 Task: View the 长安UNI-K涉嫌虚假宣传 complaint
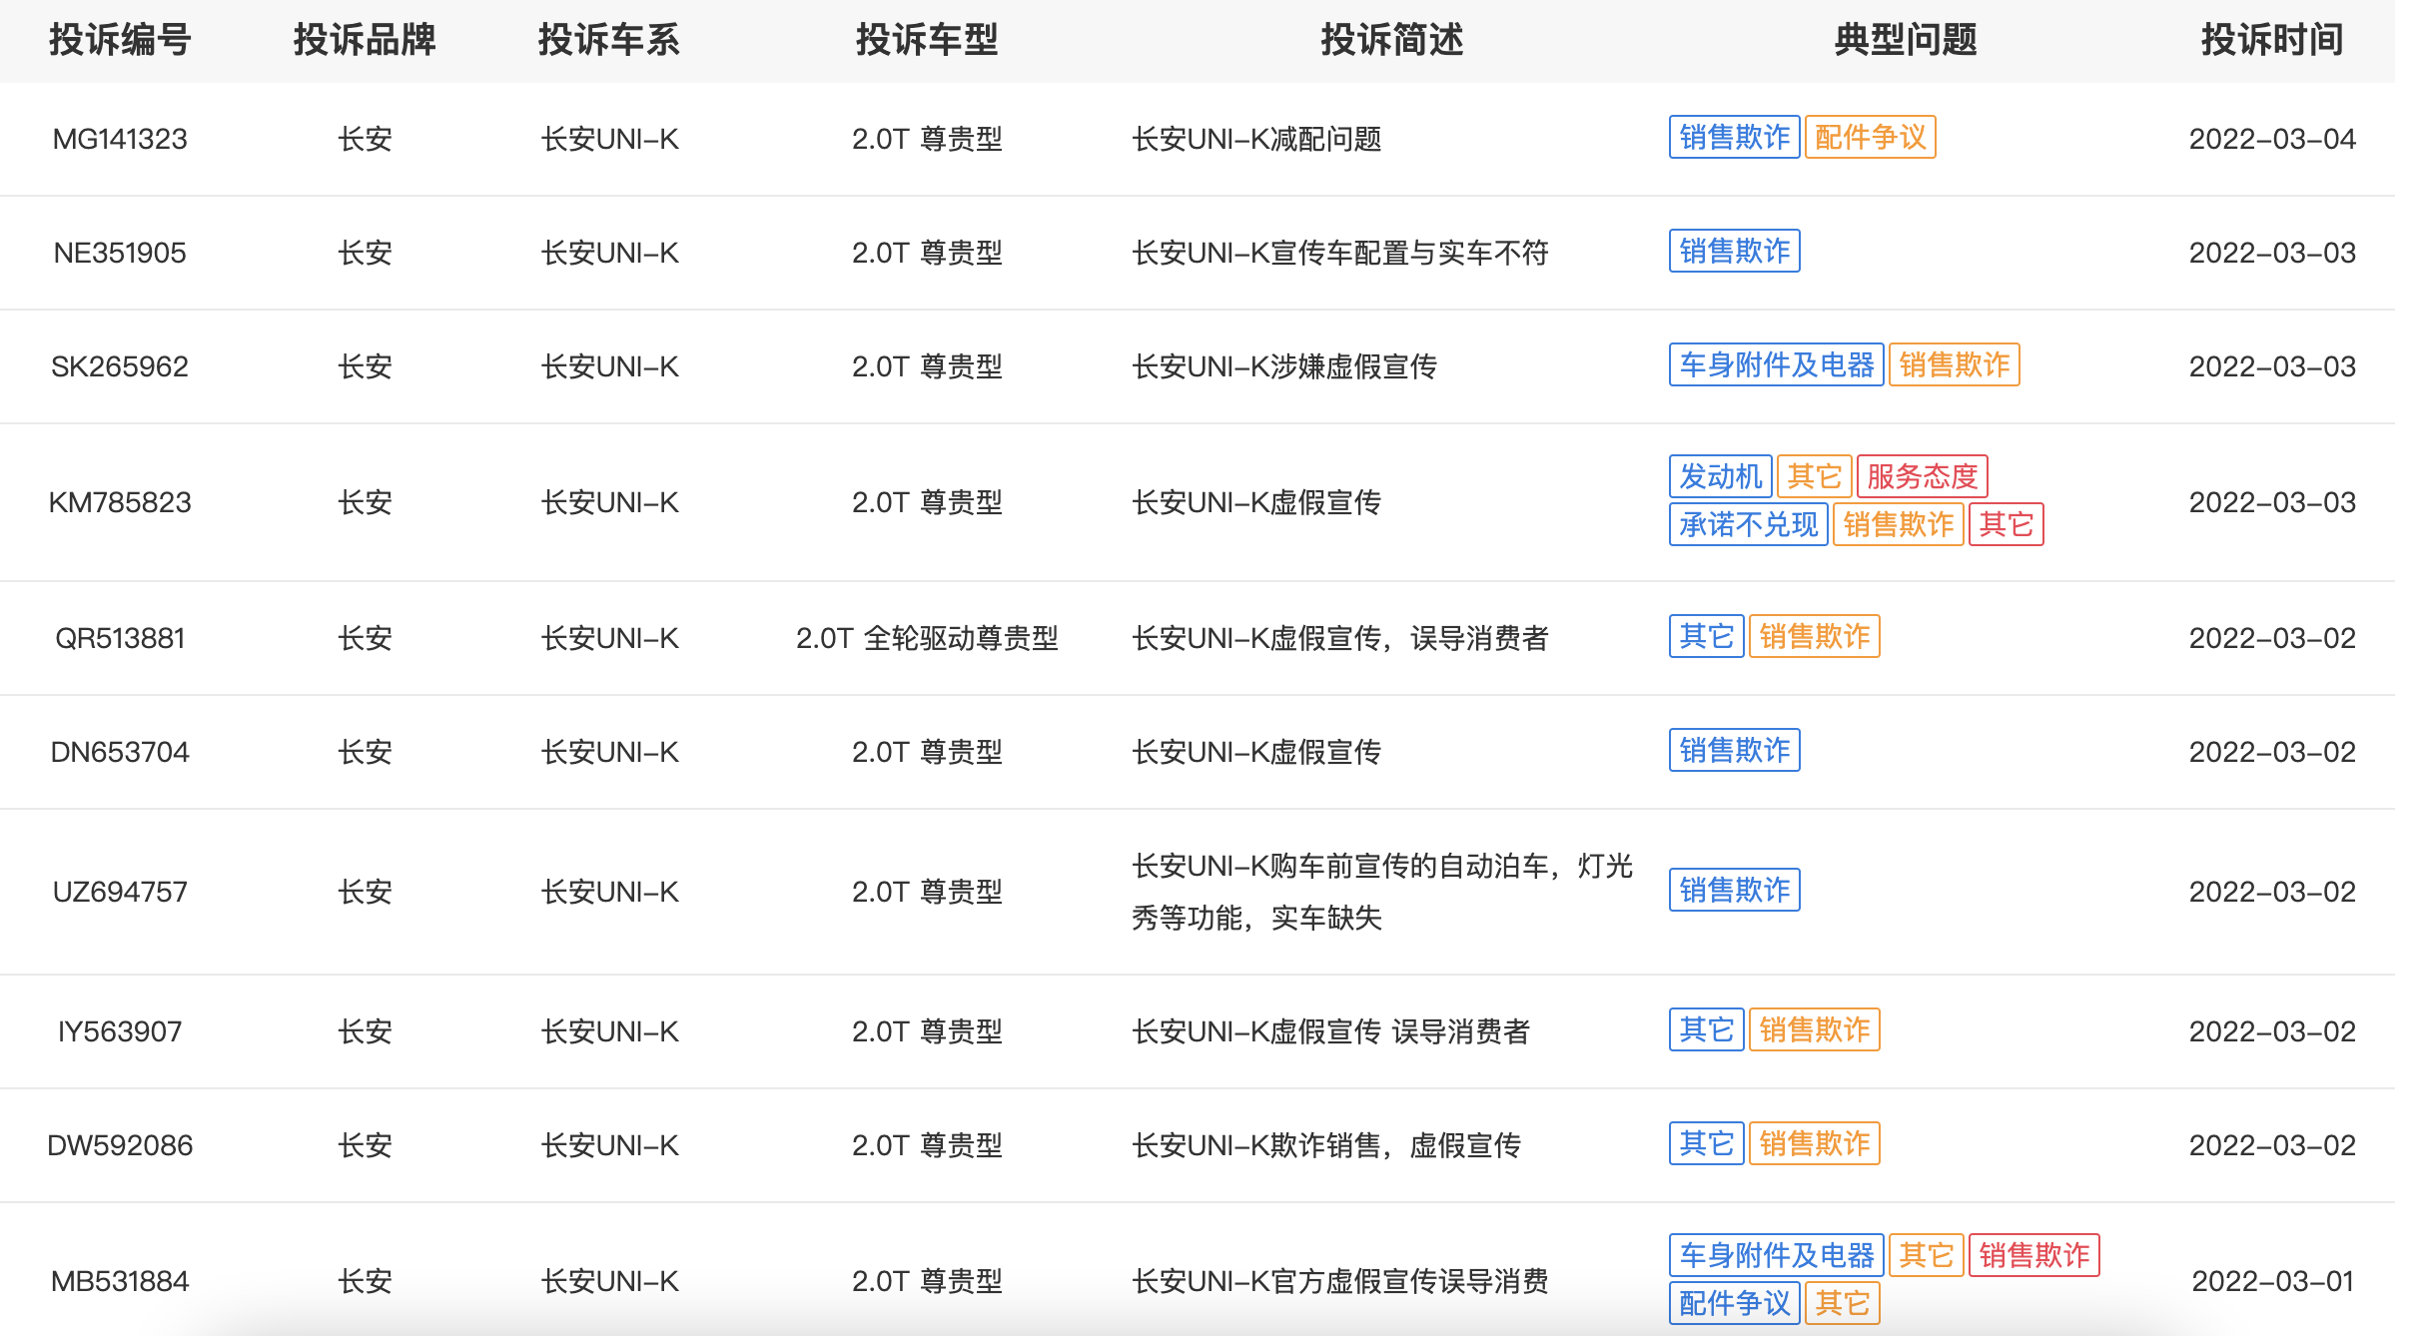tap(1284, 366)
